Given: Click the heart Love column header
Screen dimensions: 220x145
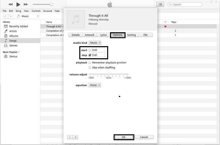Looking at the screenshot, I should (x=165, y=22).
